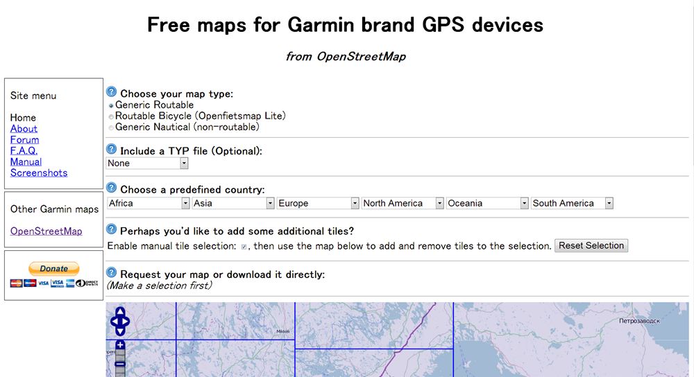694x377 pixels.
Task: Open the North America country dropdown
Action: [403, 203]
